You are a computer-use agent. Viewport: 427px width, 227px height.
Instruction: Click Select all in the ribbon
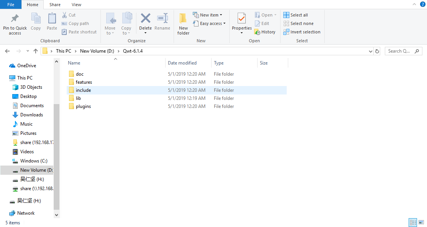(296, 15)
